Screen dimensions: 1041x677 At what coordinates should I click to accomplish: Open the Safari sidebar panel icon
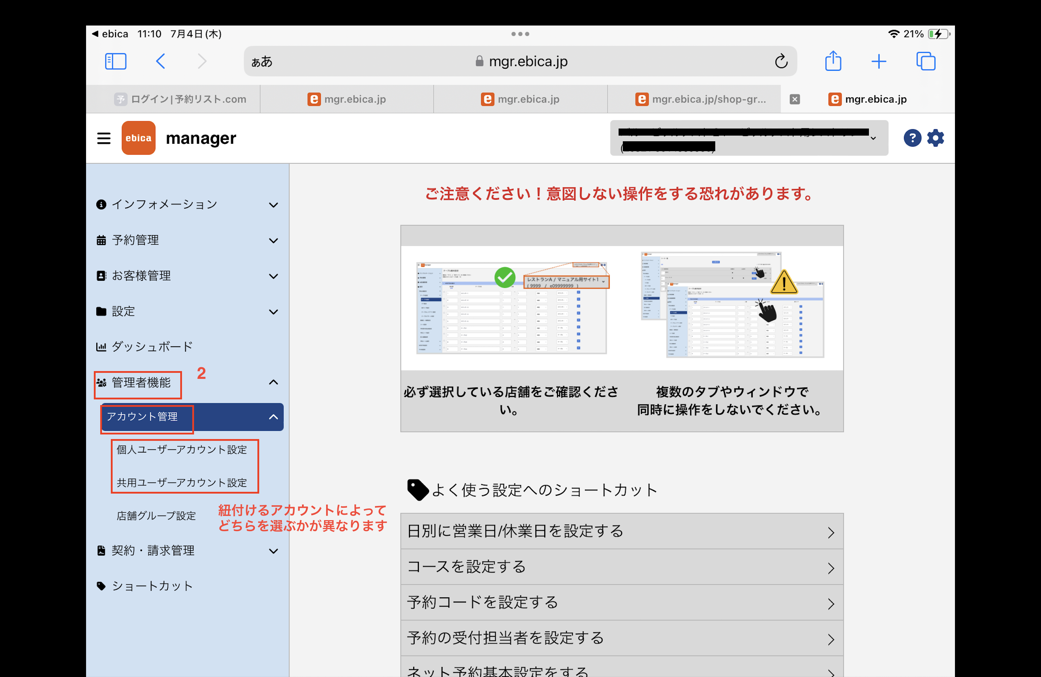[x=115, y=61]
